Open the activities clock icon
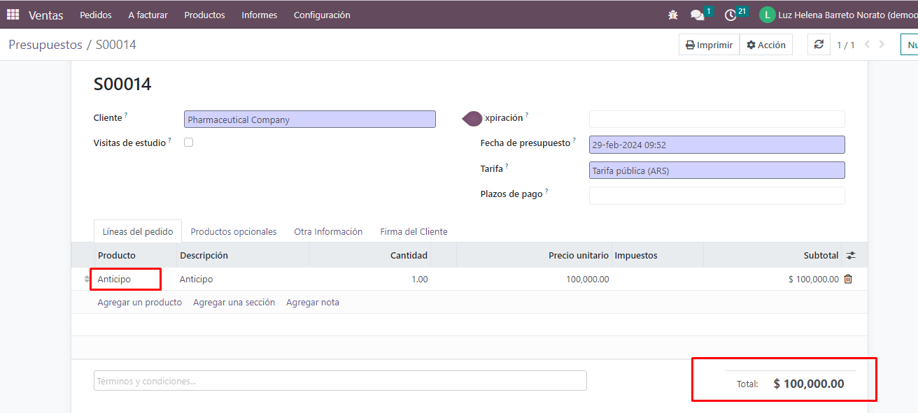 [x=730, y=15]
